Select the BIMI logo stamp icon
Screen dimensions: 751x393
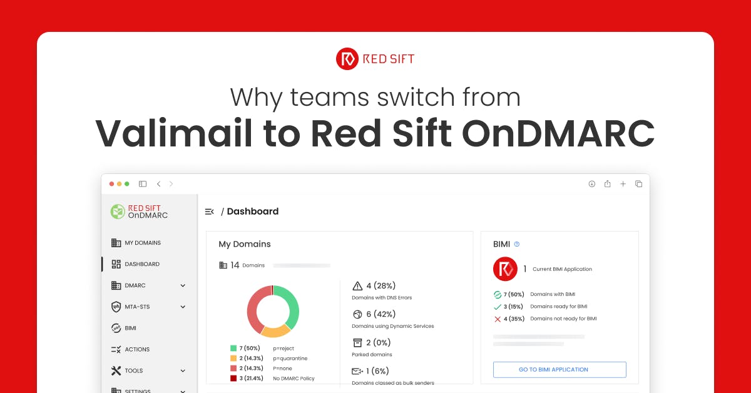pyautogui.click(x=116, y=328)
